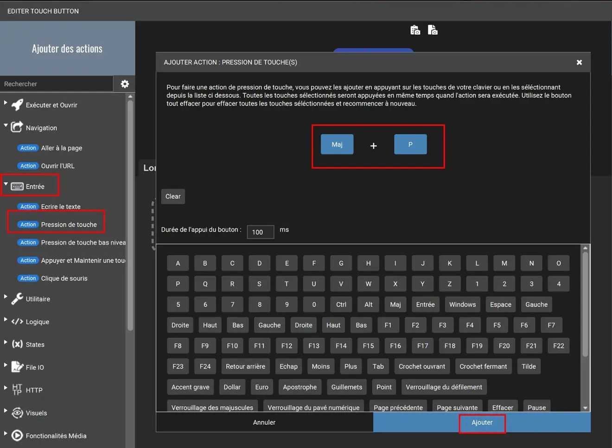The image size is (612, 448).
Task: Select the P key in the list
Action: tap(178, 284)
